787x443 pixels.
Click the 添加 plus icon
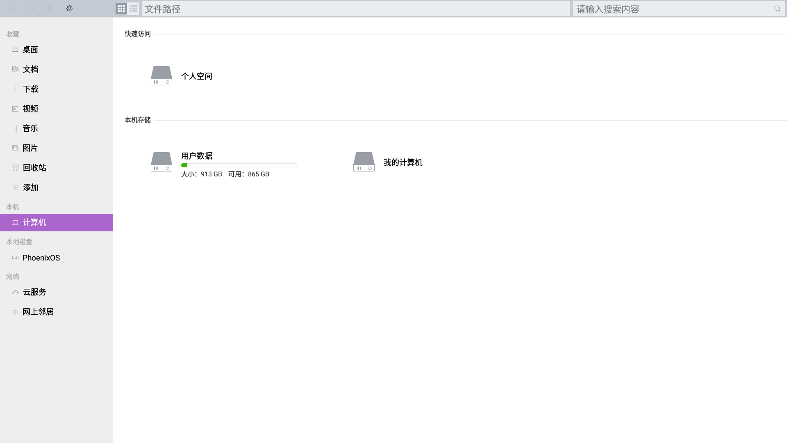(15, 187)
